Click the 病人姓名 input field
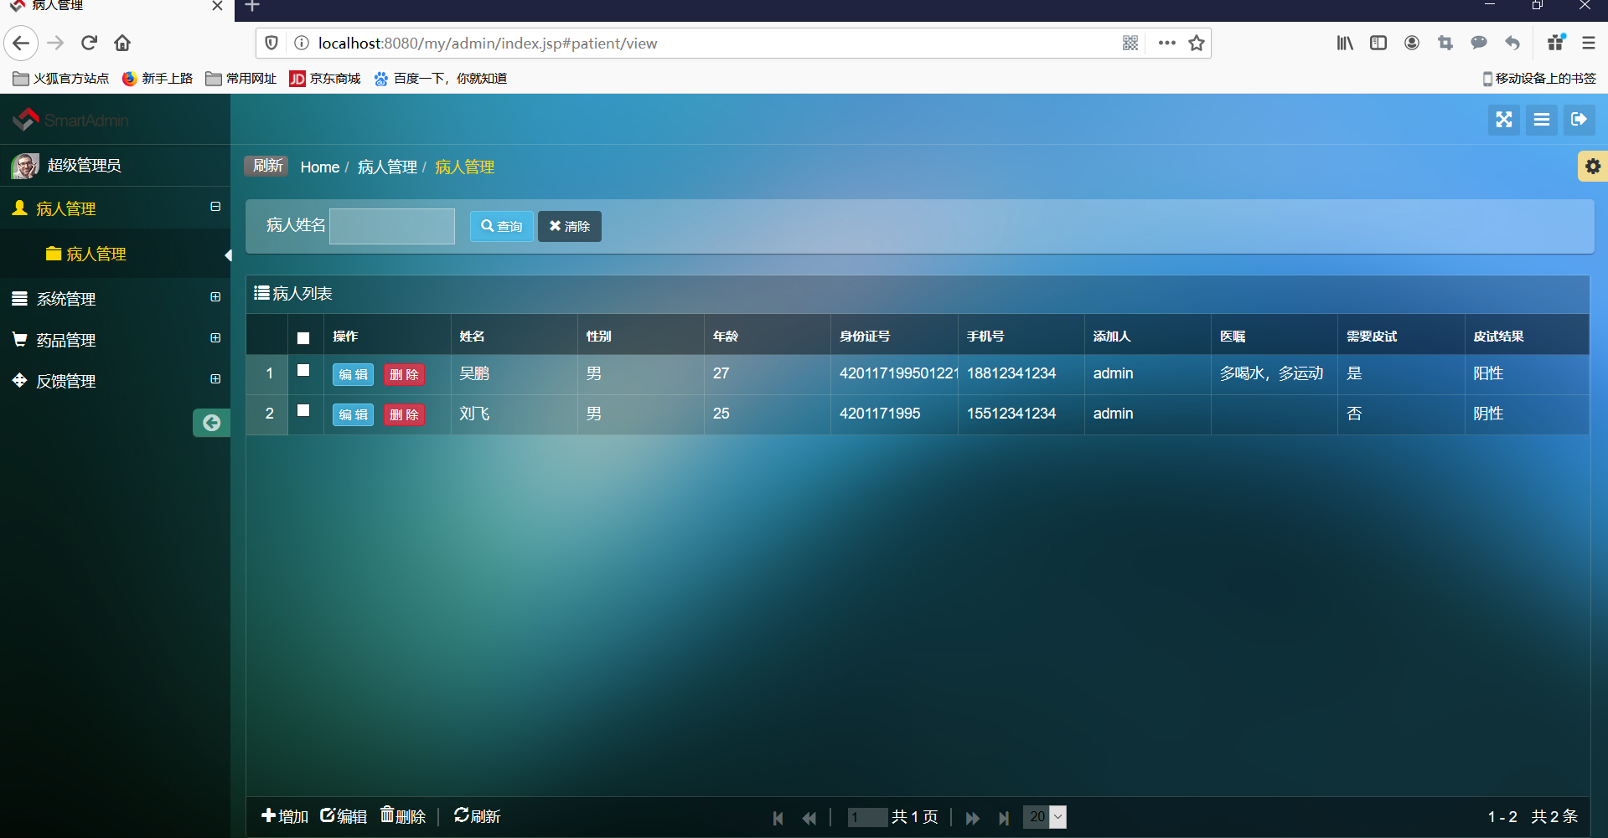This screenshot has width=1608, height=838. [391, 225]
